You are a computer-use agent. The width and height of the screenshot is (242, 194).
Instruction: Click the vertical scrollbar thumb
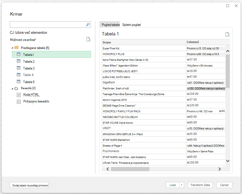pos(228,71)
